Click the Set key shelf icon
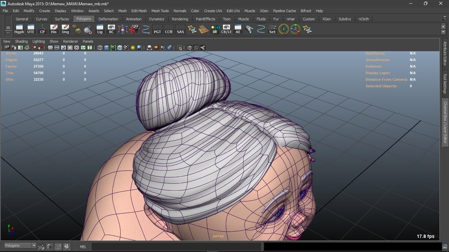 [x=272, y=29]
